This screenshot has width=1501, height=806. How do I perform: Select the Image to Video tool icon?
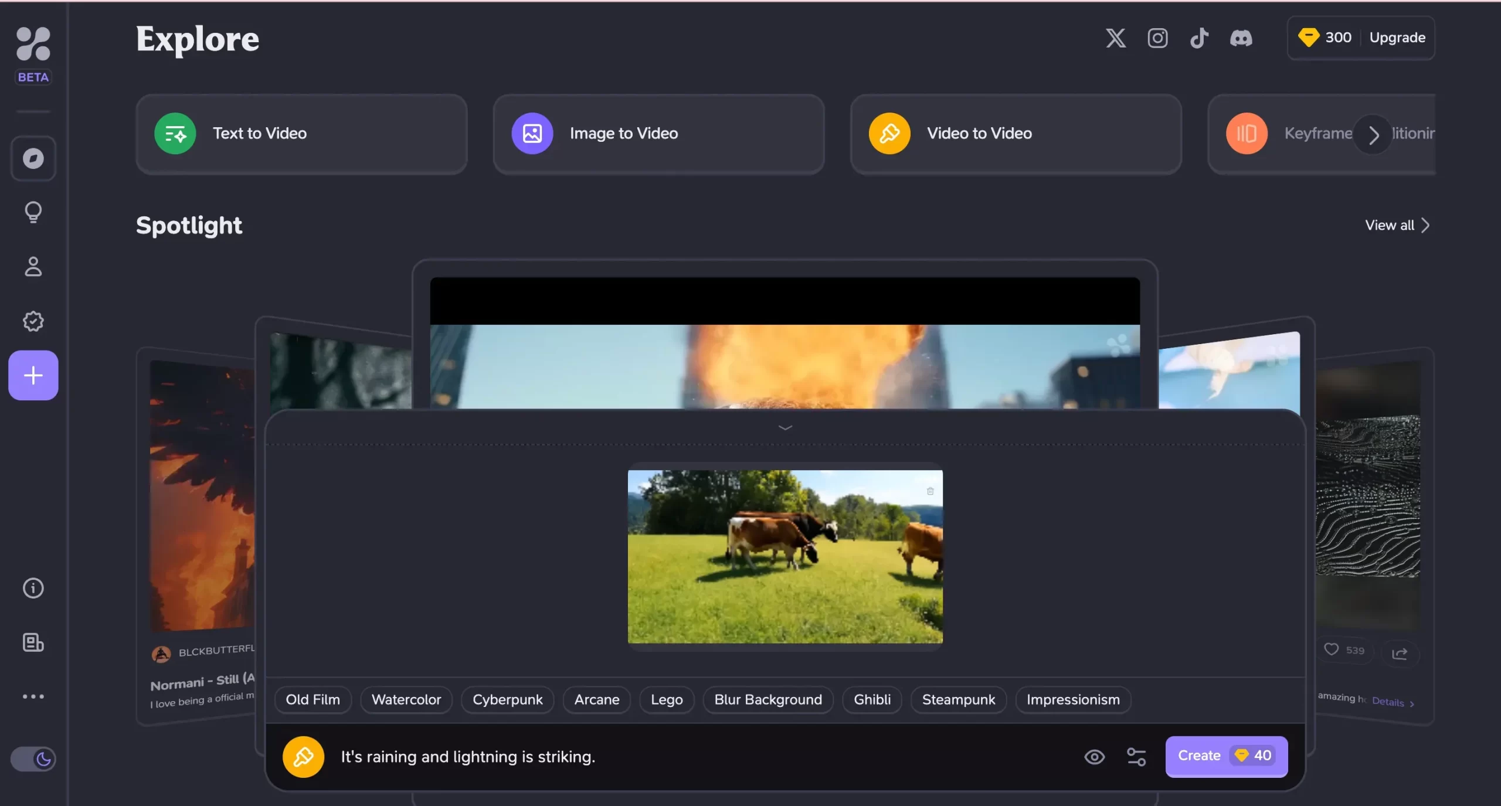[x=533, y=133]
